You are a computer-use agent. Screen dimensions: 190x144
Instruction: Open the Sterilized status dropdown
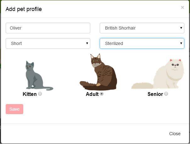click(142, 43)
